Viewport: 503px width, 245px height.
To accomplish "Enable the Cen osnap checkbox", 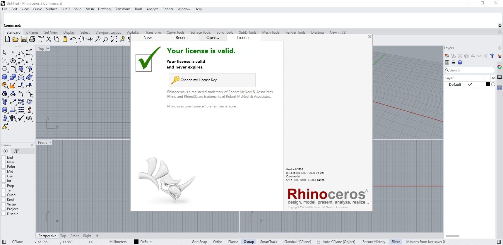I will 4,176.
